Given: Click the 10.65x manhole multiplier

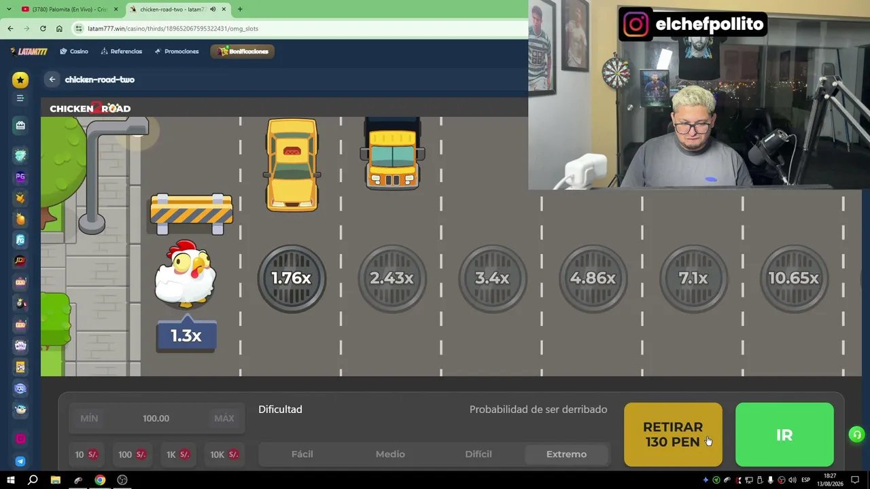Looking at the screenshot, I should (x=794, y=278).
